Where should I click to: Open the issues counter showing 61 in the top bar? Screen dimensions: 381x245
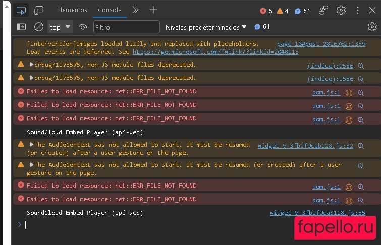click(x=302, y=11)
